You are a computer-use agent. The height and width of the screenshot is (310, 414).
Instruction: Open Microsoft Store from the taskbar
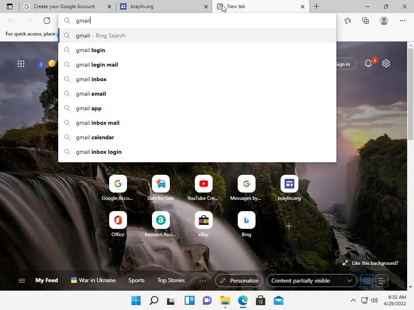(x=260, y=300)
